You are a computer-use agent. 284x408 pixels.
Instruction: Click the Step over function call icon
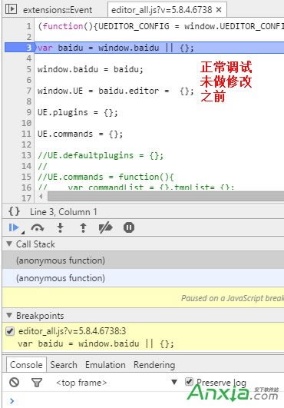(x=38, y=227)
